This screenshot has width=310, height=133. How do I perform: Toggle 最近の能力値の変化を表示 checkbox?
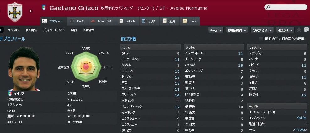(261, 39)
